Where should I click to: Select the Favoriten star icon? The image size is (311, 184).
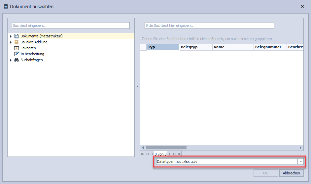[x=17, y=48]
